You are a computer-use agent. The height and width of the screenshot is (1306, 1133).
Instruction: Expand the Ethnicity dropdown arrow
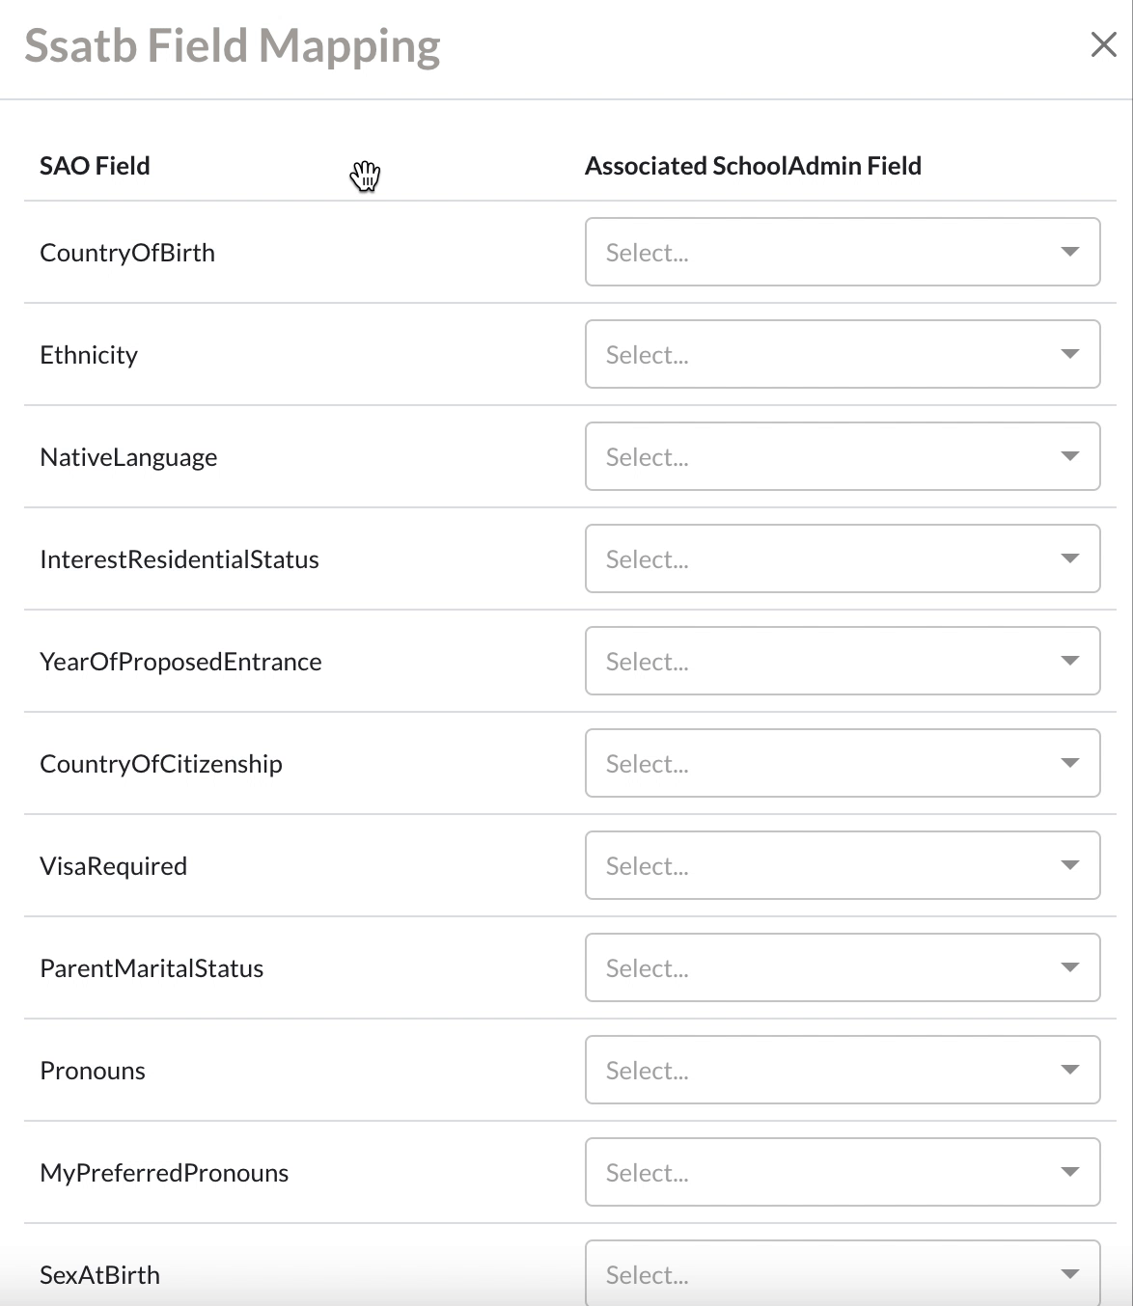[1069, 354]
